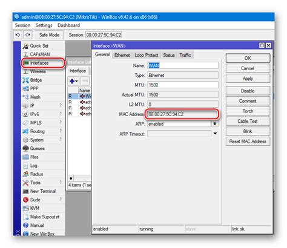This screenshot has width=287, height=248.
Task: Open the Radius menu
Action: pyautogui.click(x=43, y=174)
